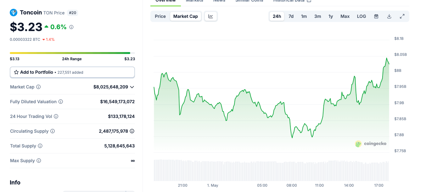This screenshot has width=426, height=192.
Task: Click the Toncoin logo icon
Action: click(x=13, y=13)
